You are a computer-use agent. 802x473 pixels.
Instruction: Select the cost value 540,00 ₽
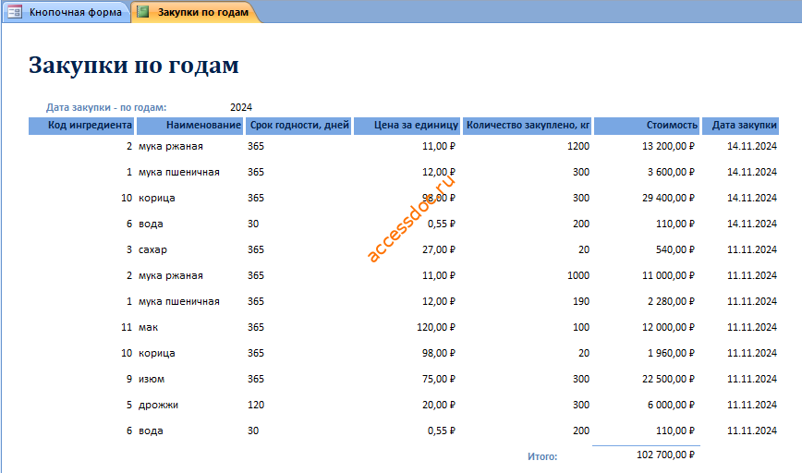(x=675, y=250)
